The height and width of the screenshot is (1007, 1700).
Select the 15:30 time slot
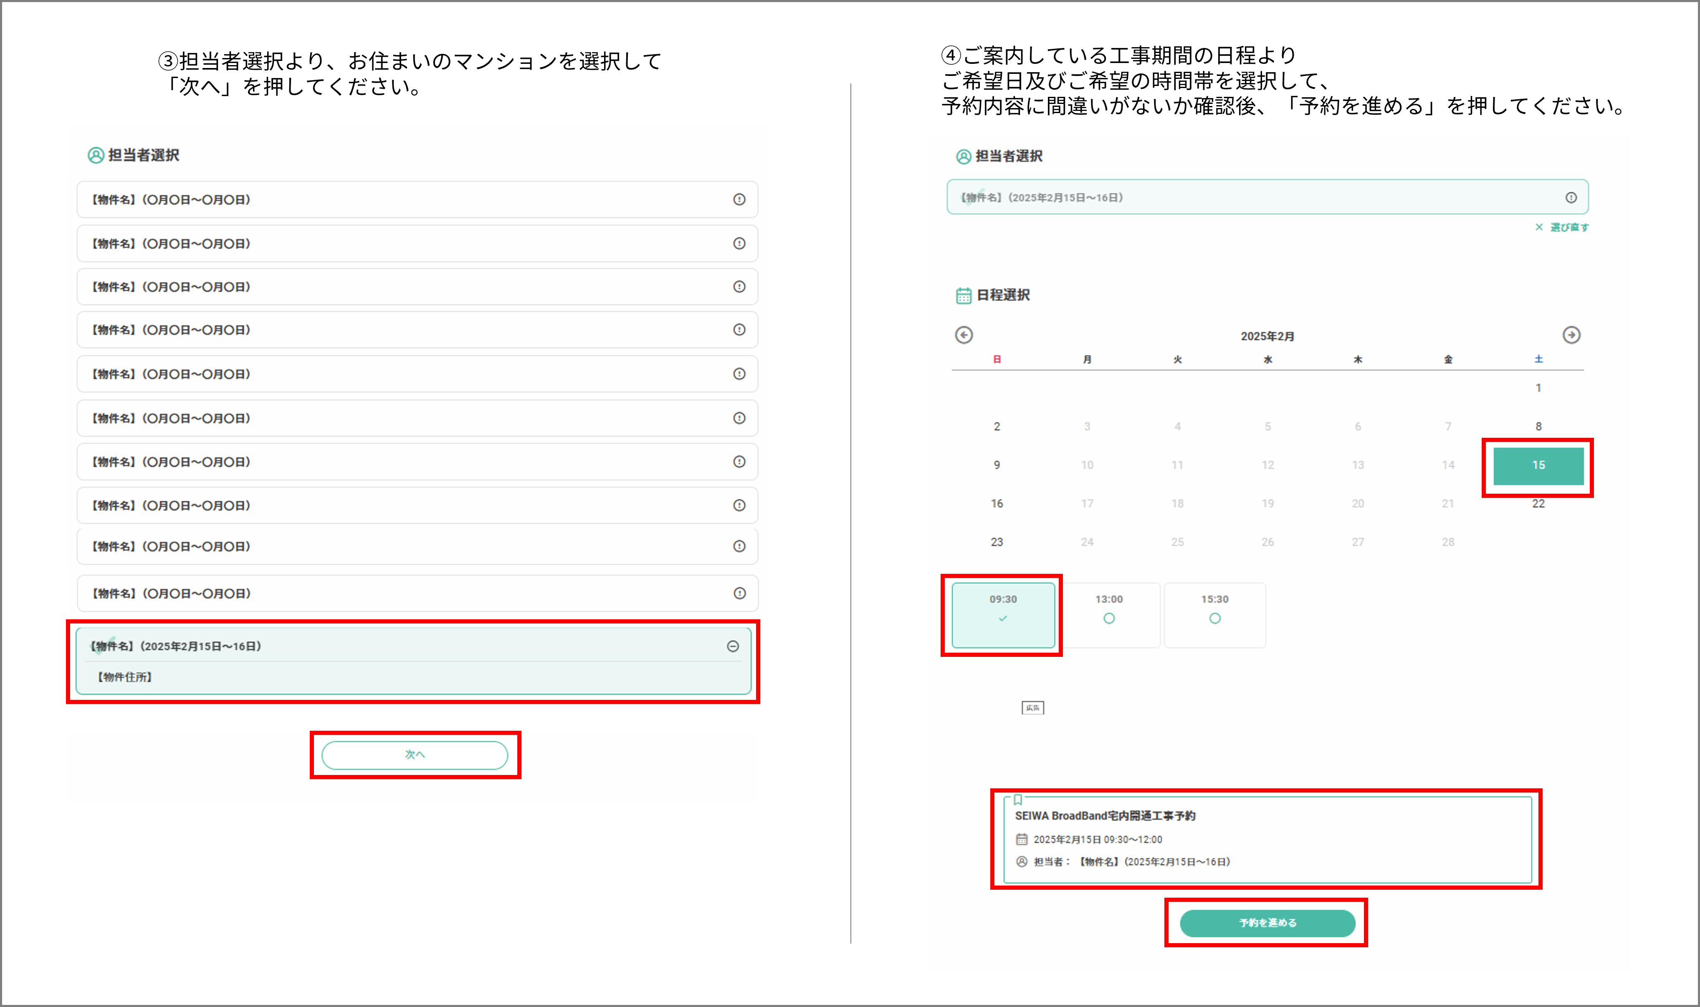pos(1215,615)
